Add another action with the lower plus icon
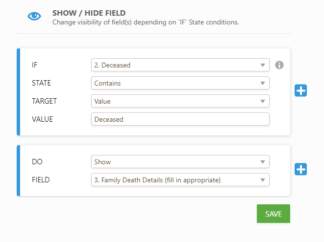324x242 pixels. [x=300, y=169]
